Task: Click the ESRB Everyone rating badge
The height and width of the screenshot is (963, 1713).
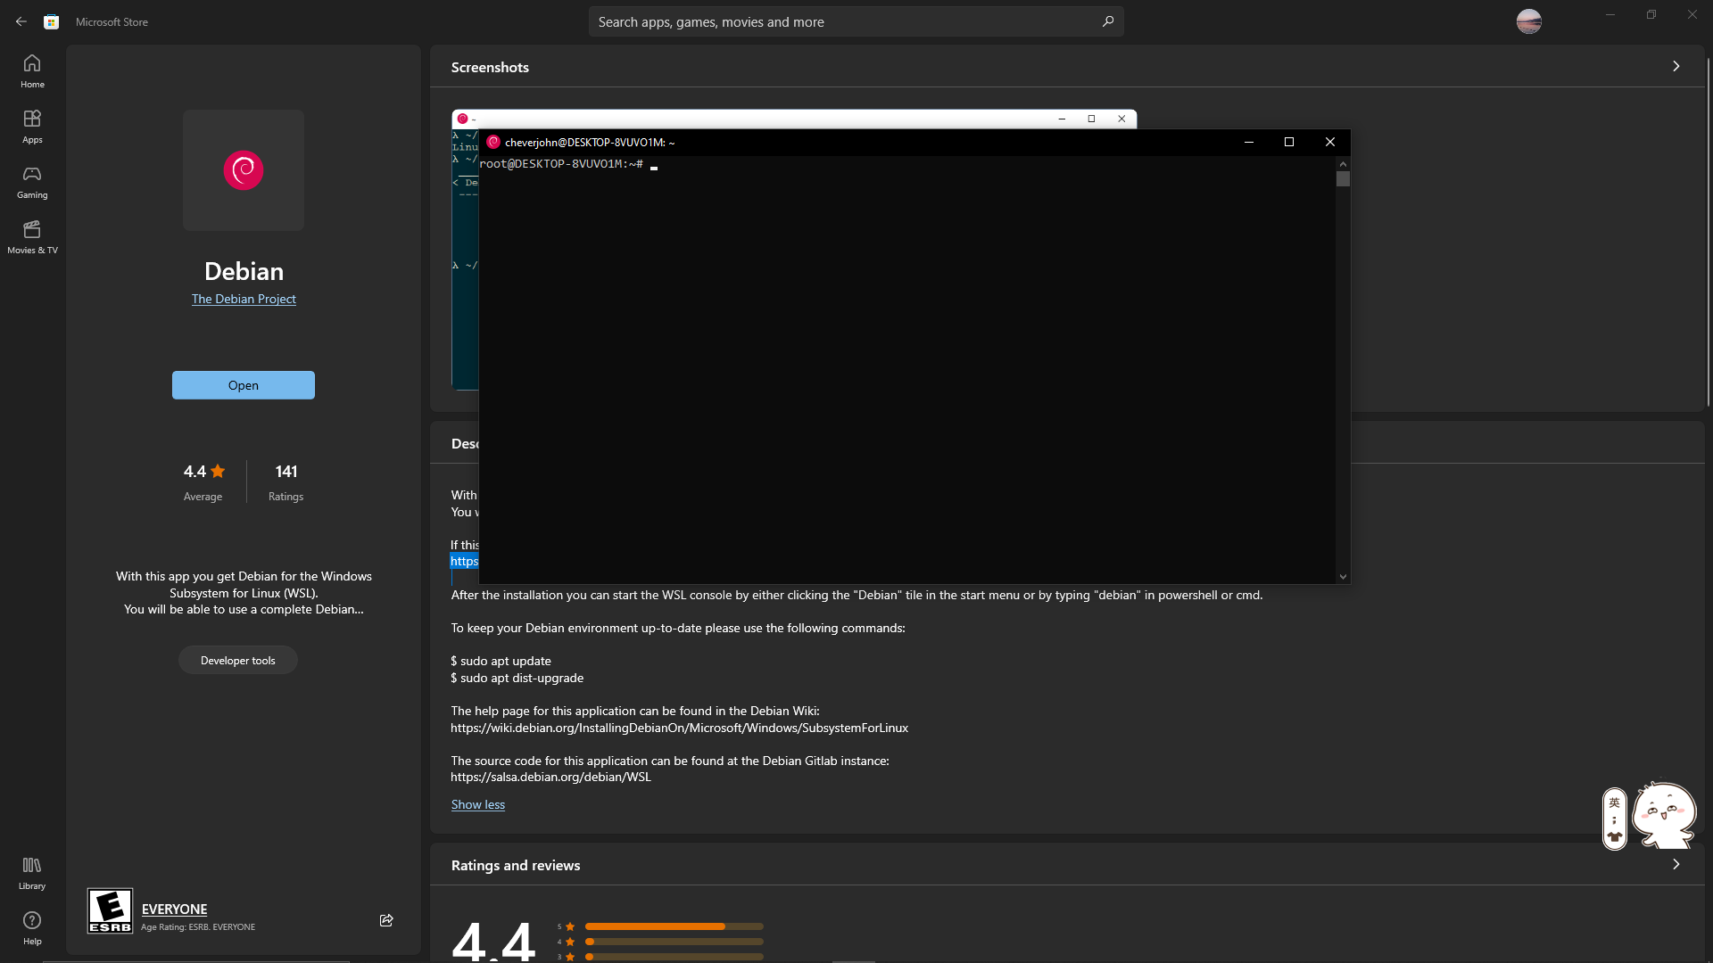Action: (x=110, y=910)
